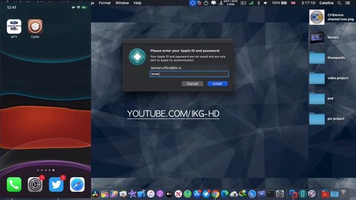Tap the Twitter app in iPhone dock
Image resolution: width=356 pixels, height=200 pixels.
[56, 184]
